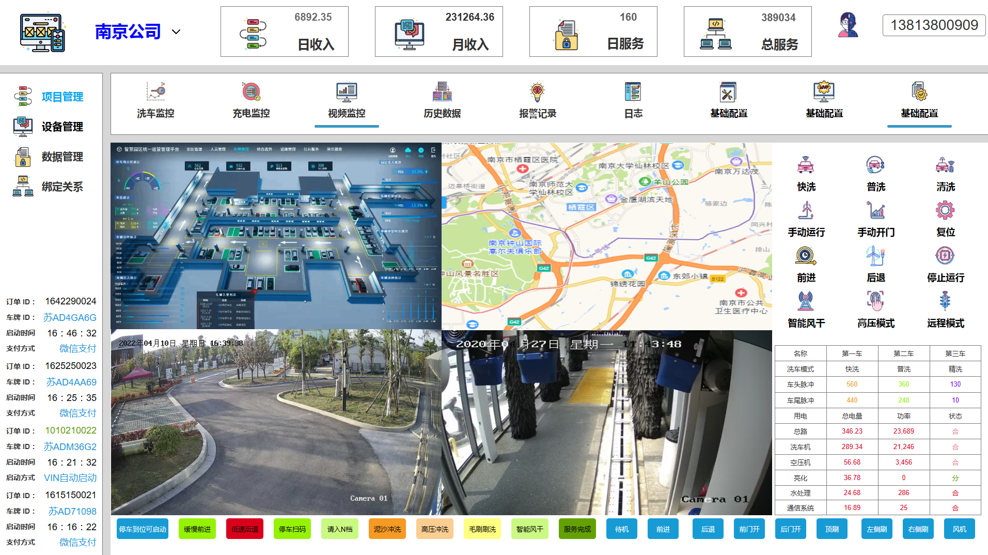Open the user avatar icon

tap(848, 25)
